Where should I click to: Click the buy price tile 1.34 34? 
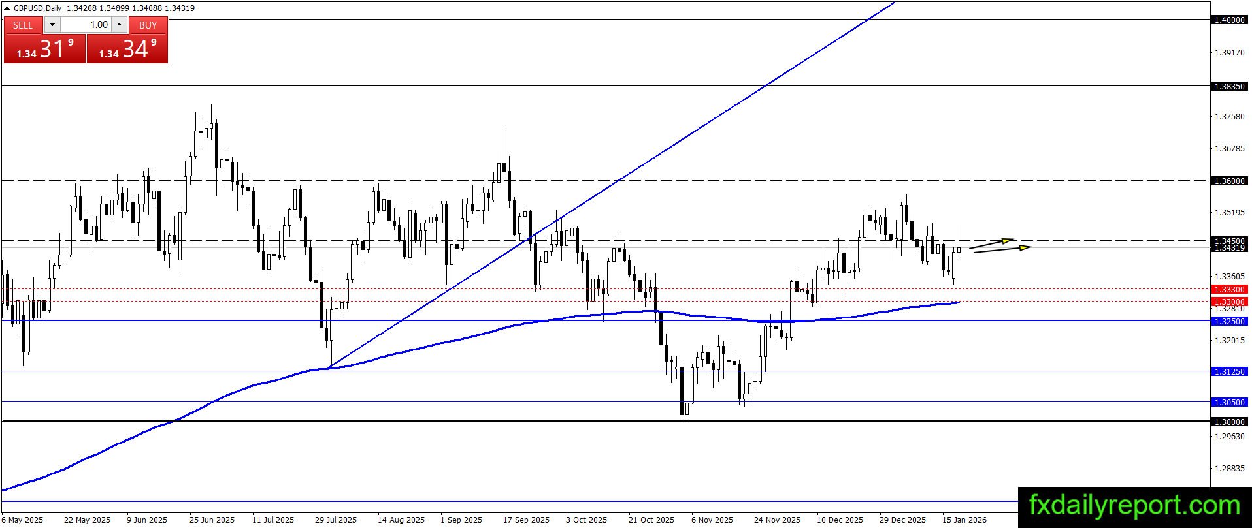[x=127, y=49]
